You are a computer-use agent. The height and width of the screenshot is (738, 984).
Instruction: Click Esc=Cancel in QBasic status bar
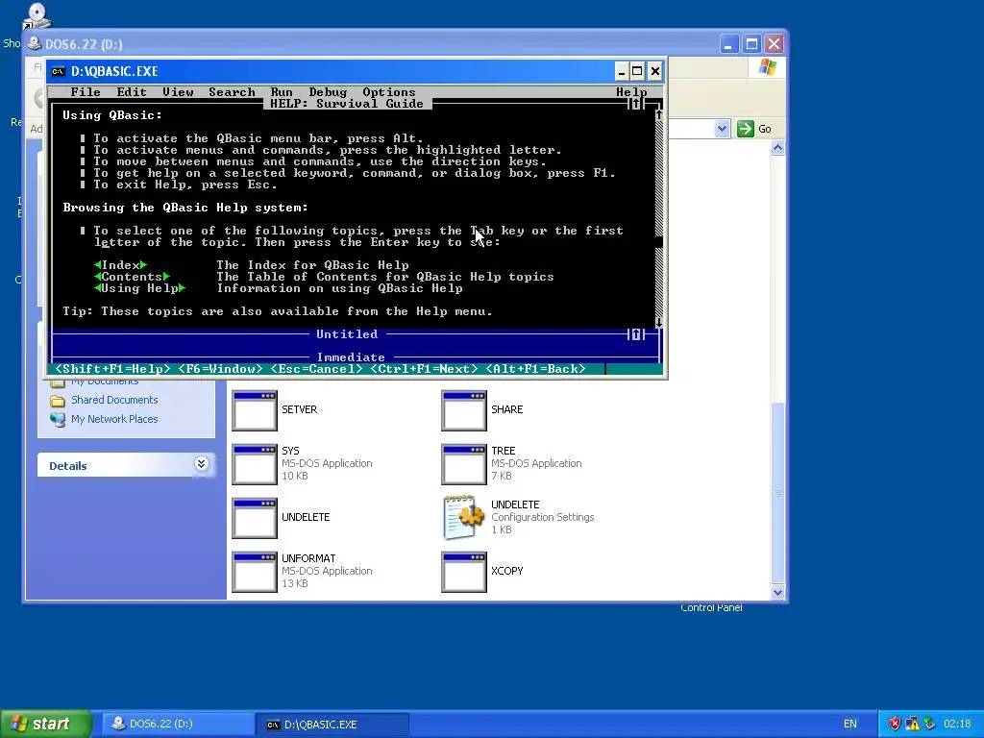[316, 369]
